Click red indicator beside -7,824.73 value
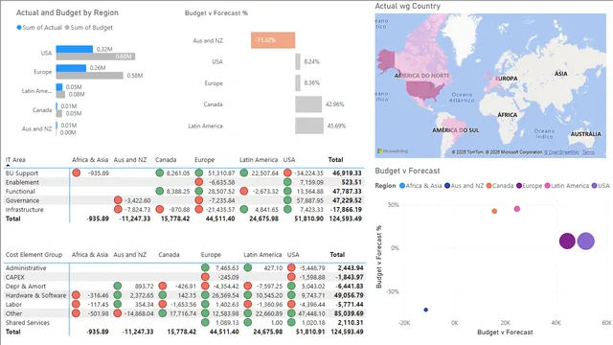Viewport: 613px width, 345px height. pyautogui.click(x=118, y=209)
